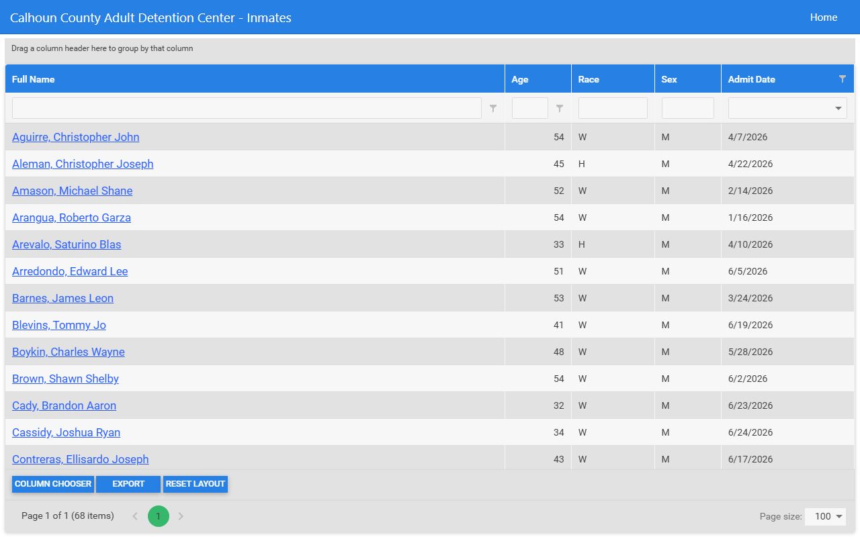This screenshot has width=860, height=537.
Task: Select race H in Arevalo row
Action: 613,244
